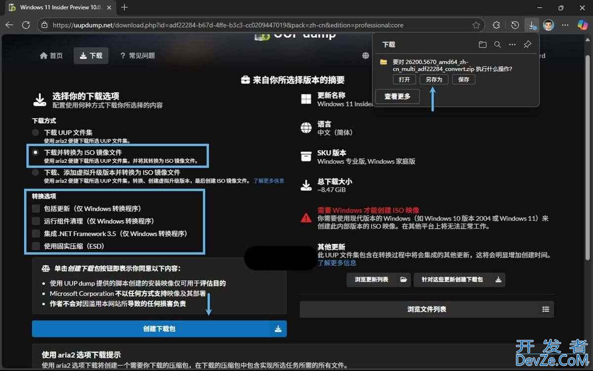This screenshot has height=371, width=593.
Task: Click the ~8.47 GiB total size value
Action: coord(331,189)
